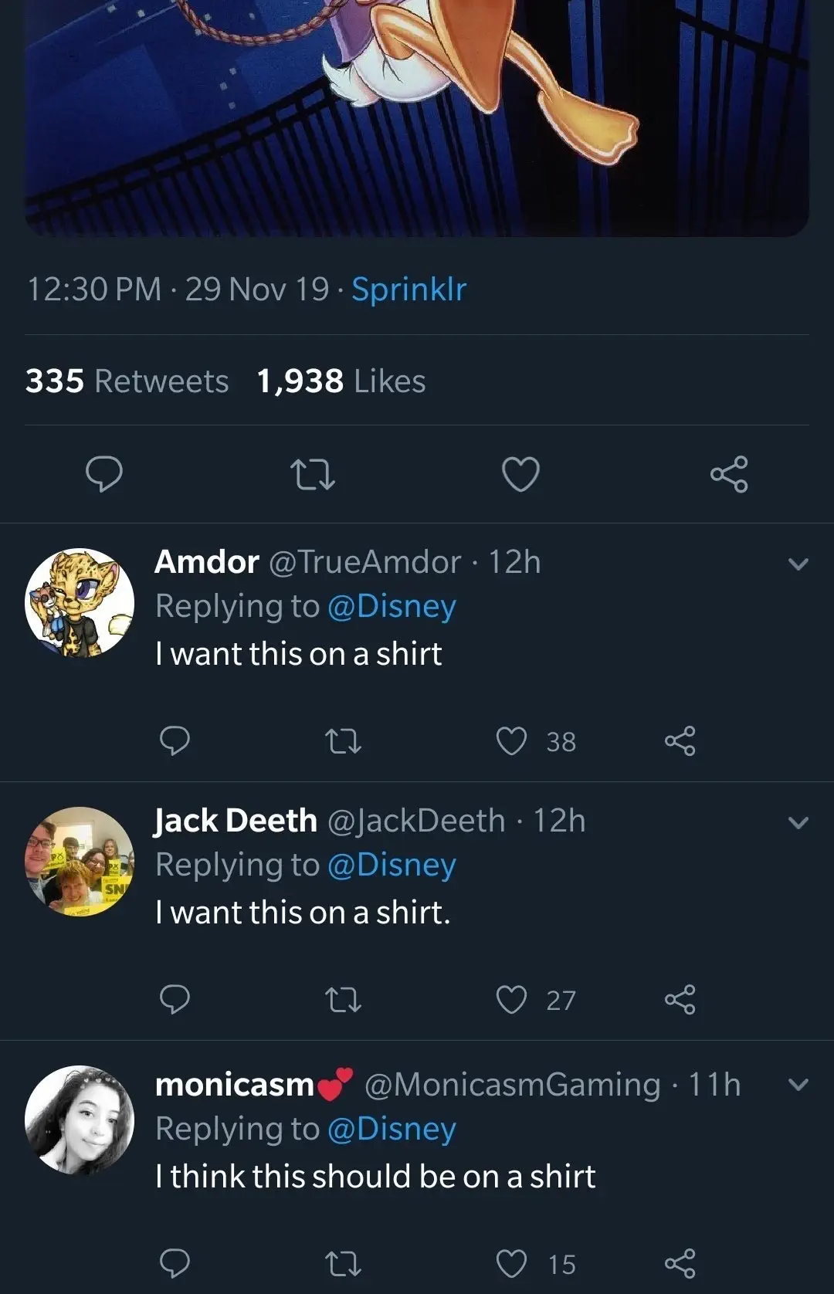This screenshot has width=834, height=1294.
Task: Open Amdor's cheetah profile picture
Action: pyautogui.click(x=80, y=603)
